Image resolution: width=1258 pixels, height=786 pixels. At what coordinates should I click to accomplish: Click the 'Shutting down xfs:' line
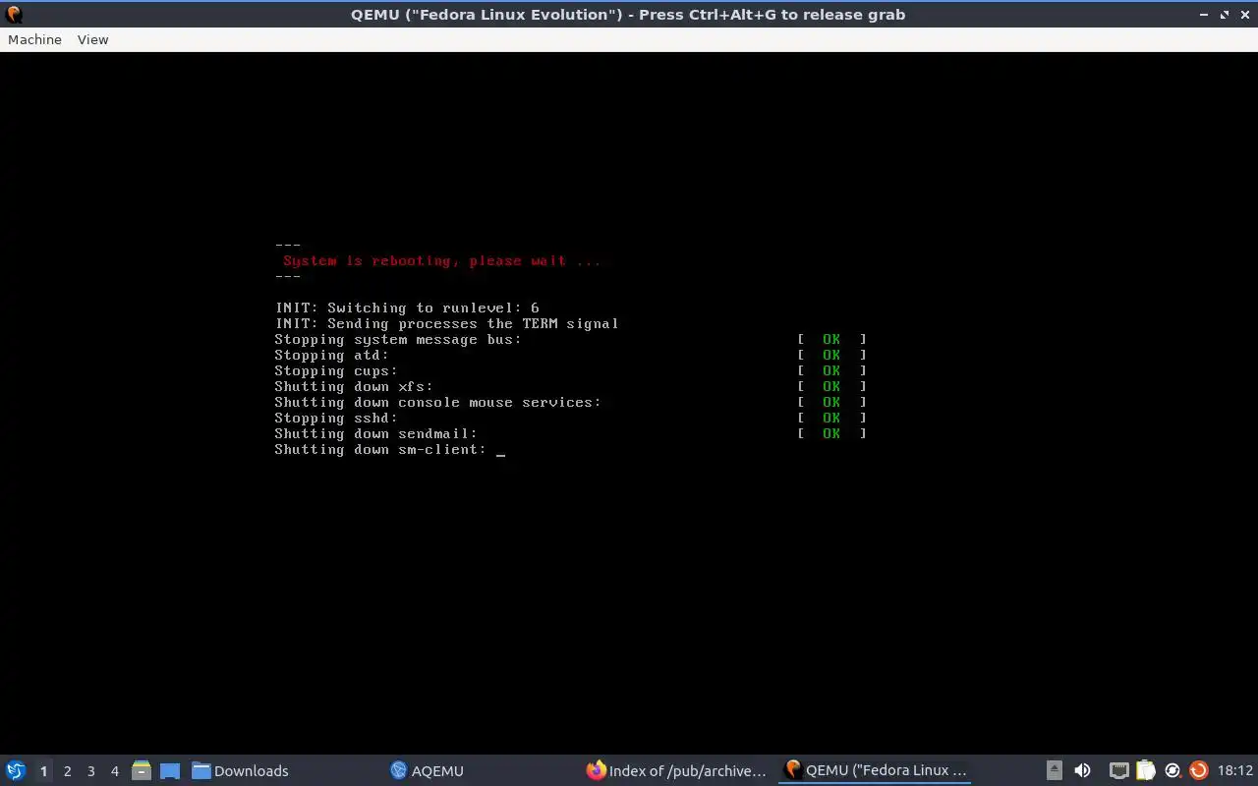click(354, 386)
